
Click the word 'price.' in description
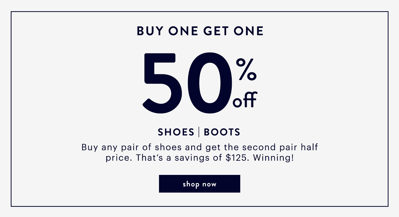119,158
